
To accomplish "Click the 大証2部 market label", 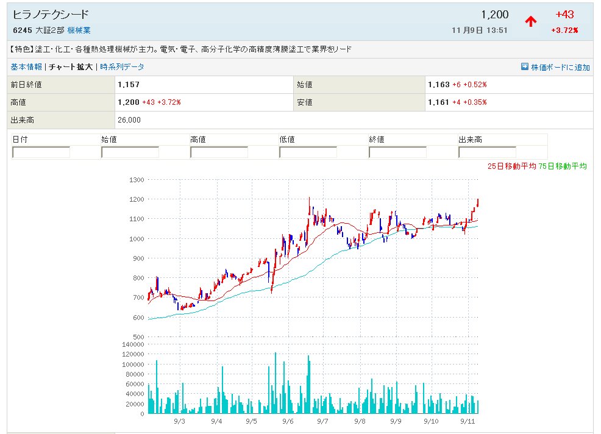I will point(50,30).
